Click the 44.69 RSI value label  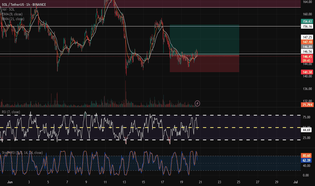tap(306, 130)
